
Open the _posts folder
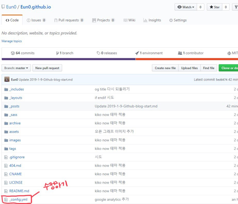coord(14,106)
